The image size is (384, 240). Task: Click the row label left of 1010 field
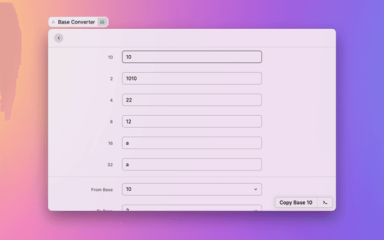pyautogui.click(x=111, y=79)
